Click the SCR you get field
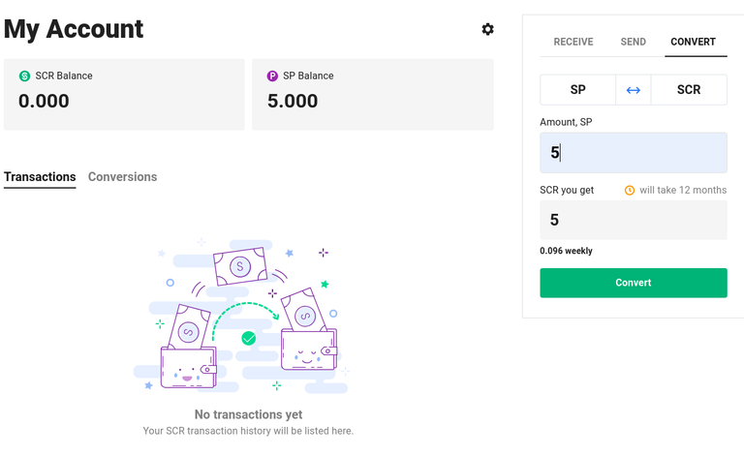 tap(633, 220)
